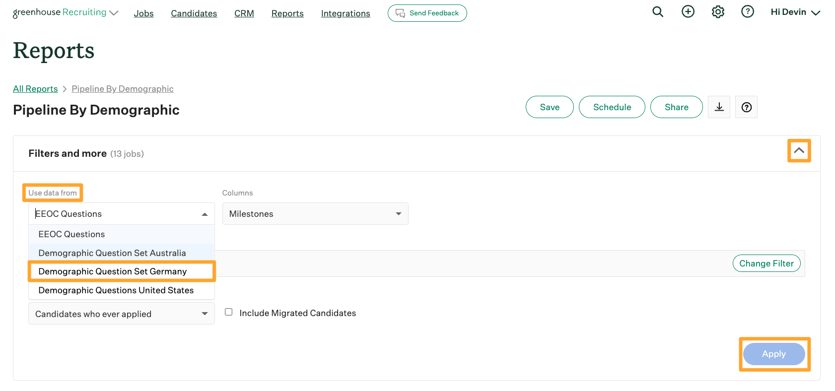Click the Greenhouse Recruiting logo
835x391 pixels.
[x=60, y=12]
